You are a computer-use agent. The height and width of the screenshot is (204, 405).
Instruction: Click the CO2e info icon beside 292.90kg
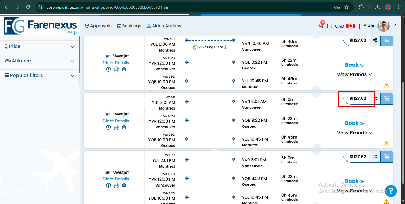(x=225, y=47)
